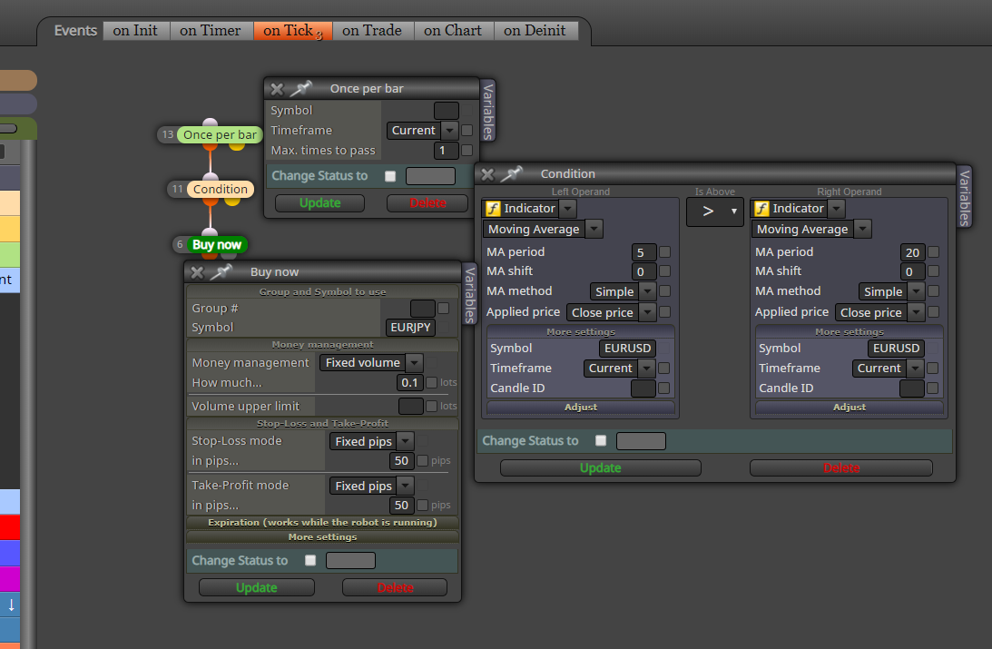992x649 pixels.
Task: Switch to on Chart event tab
Action: coord(453,30)
